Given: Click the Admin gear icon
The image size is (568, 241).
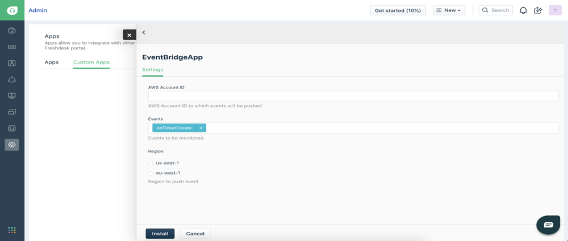Looking at the screenshot, I should 12,145.
